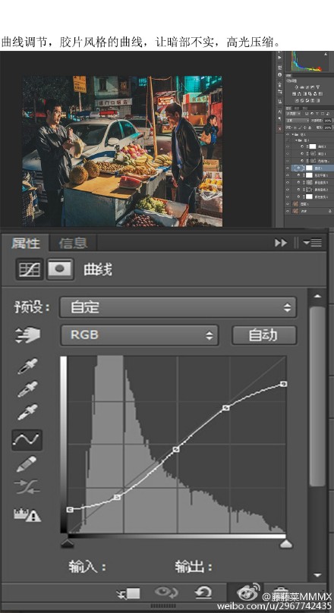The height and width of the screenshot is (613, 334).
Task: Click the scrollbar up arrow
Action: pyautogui.click(x=317, y=297)
